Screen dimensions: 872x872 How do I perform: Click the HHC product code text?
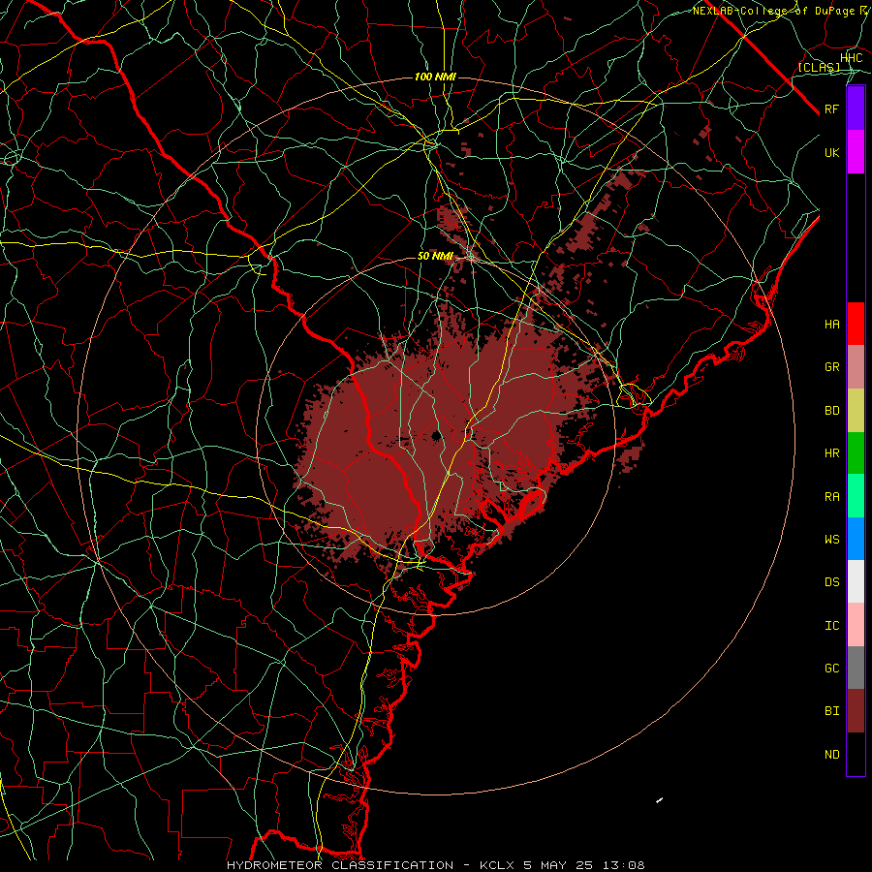tap(852, 58)
